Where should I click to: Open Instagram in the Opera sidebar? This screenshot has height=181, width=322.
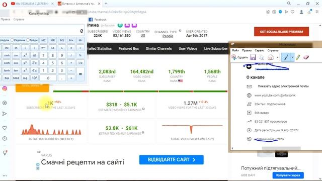coord(5,88)
